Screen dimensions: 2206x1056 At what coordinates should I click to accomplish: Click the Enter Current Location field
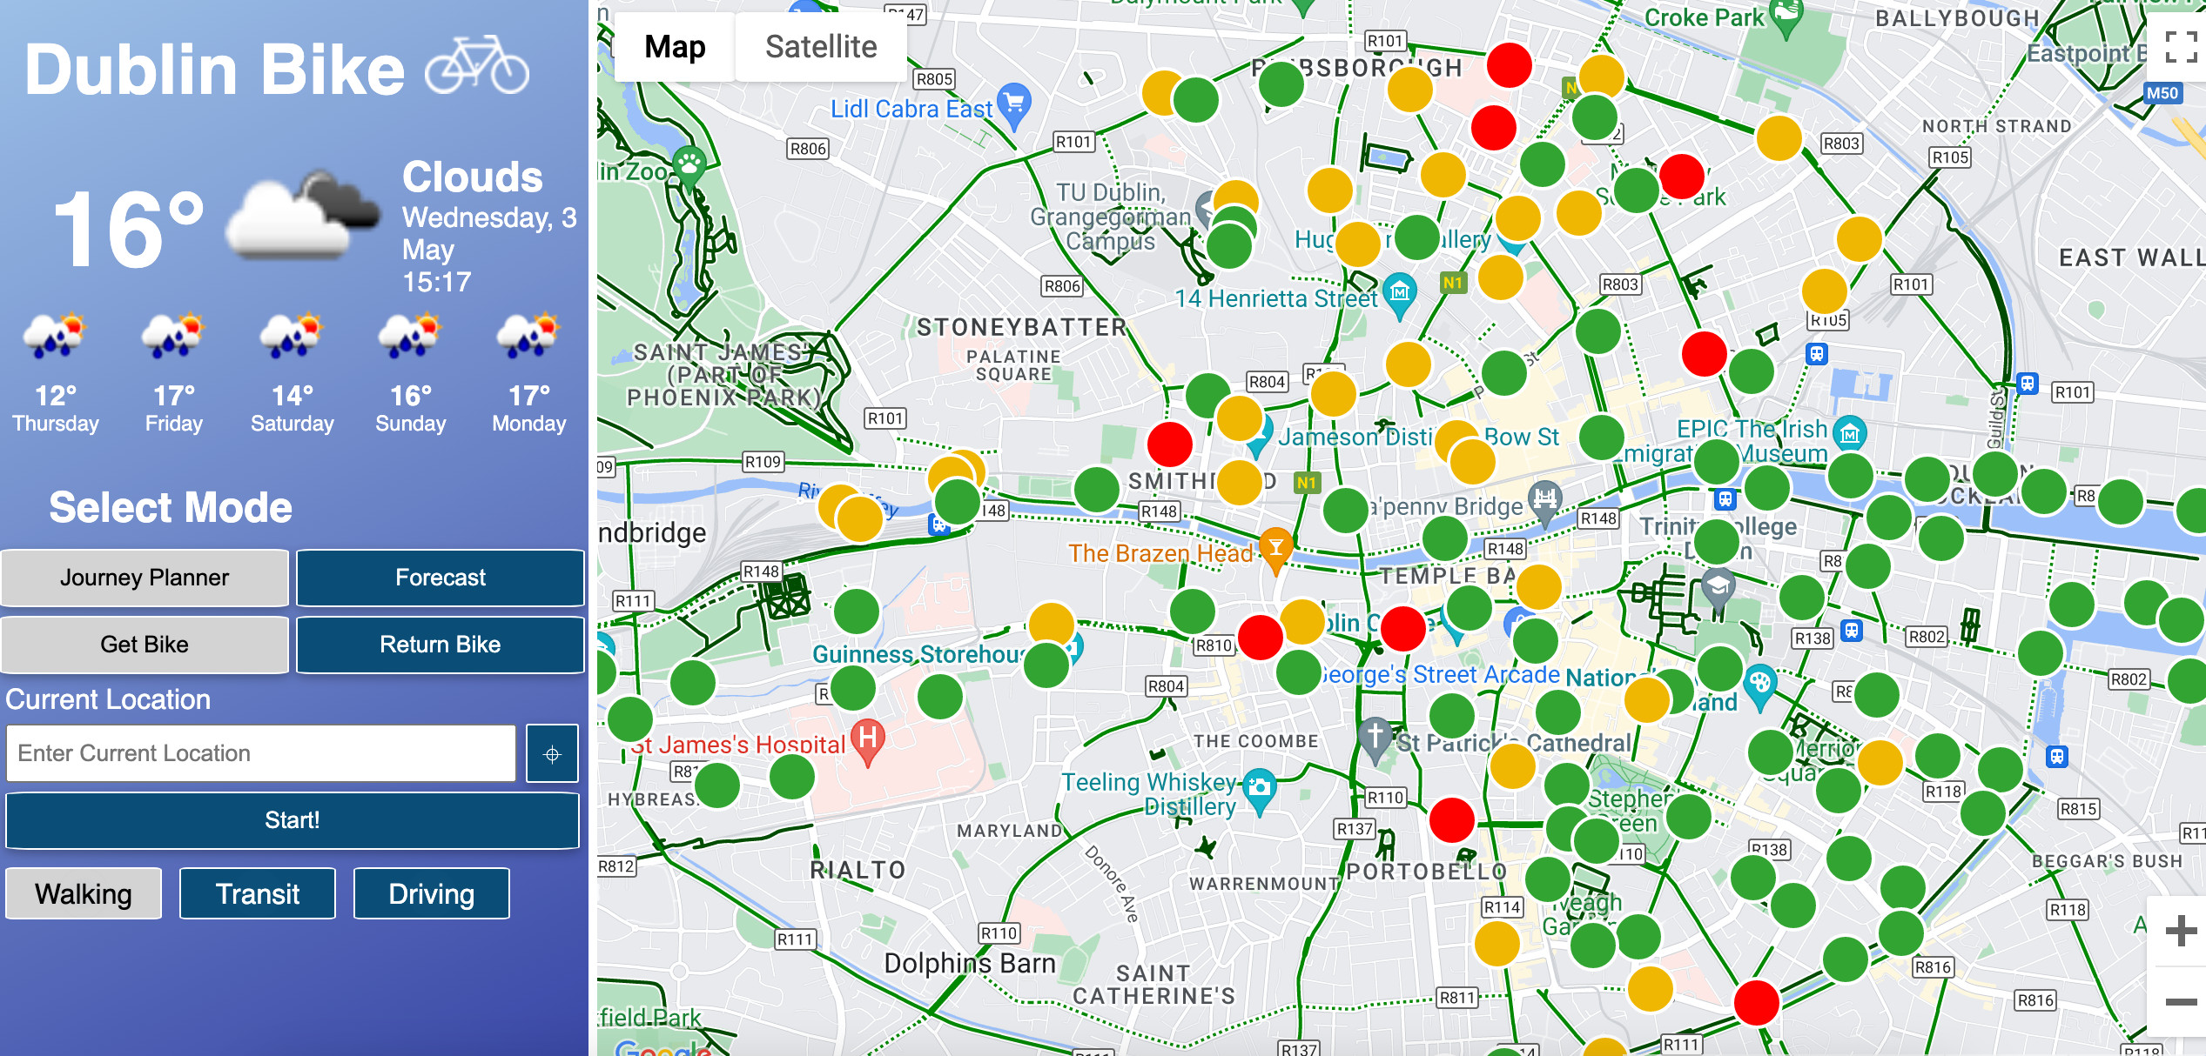coord(261,753)
